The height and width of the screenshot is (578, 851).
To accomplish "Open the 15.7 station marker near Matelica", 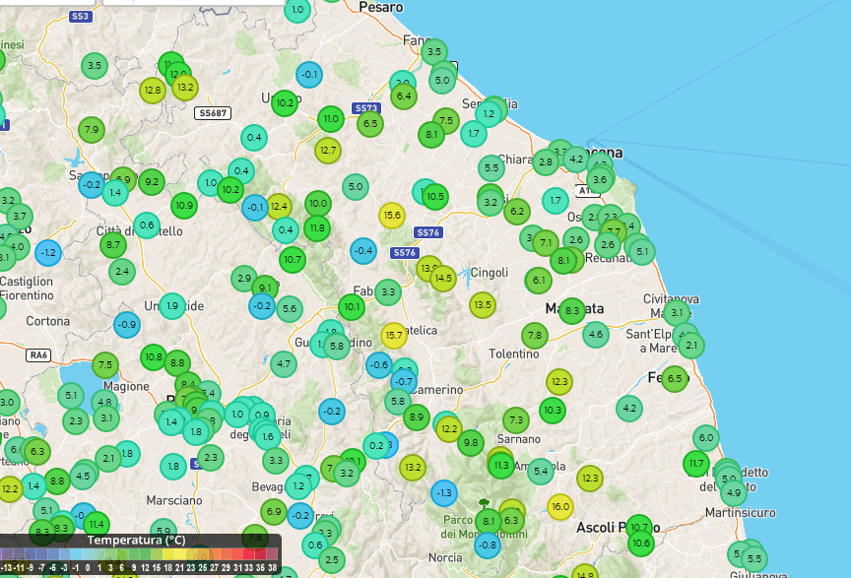I will [394, 336].
